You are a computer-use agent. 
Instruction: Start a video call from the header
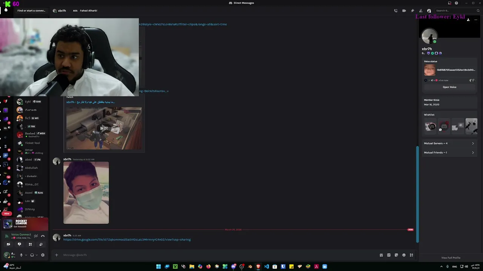[404, 11]
